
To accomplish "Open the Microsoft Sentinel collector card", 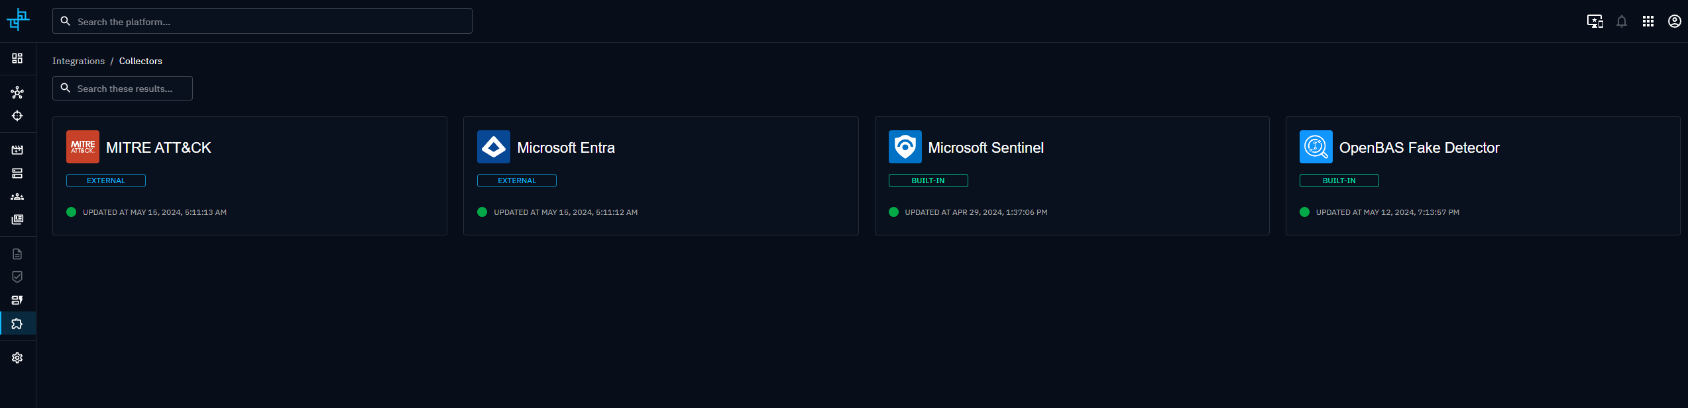I will point(1072,176).
